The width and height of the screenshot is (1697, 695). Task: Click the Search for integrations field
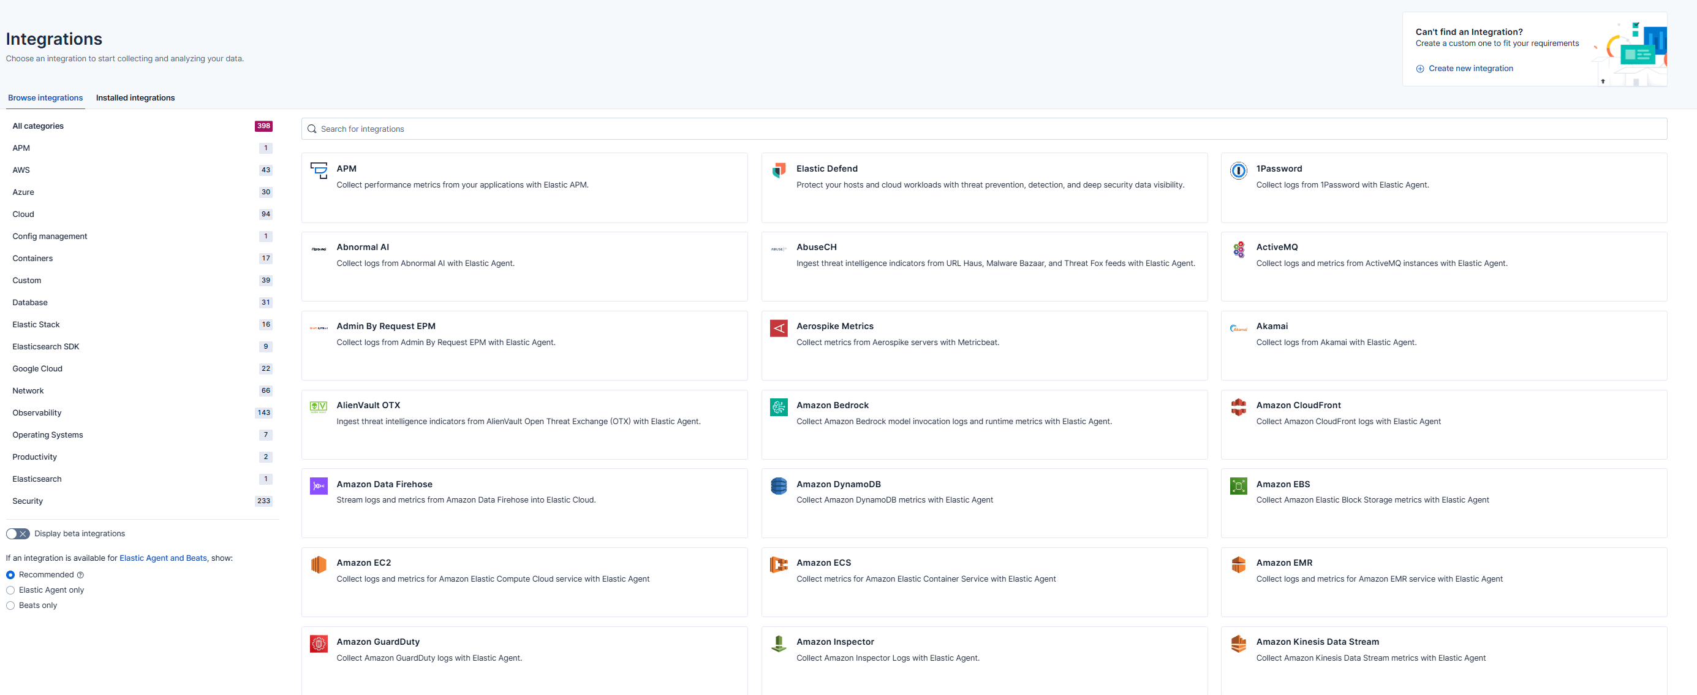(x=983, y=129)
